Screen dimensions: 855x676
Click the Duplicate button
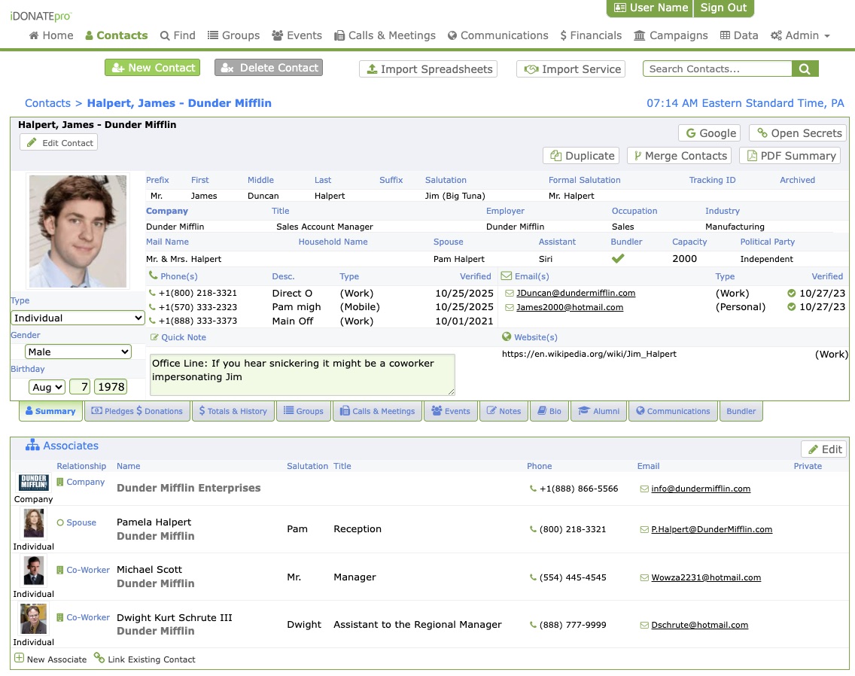tap(581, 156)
